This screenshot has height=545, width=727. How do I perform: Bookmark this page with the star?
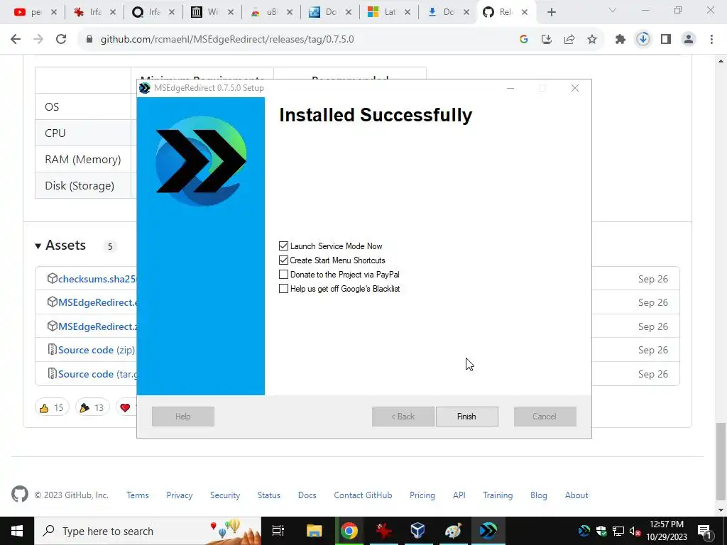pos(592,40)
